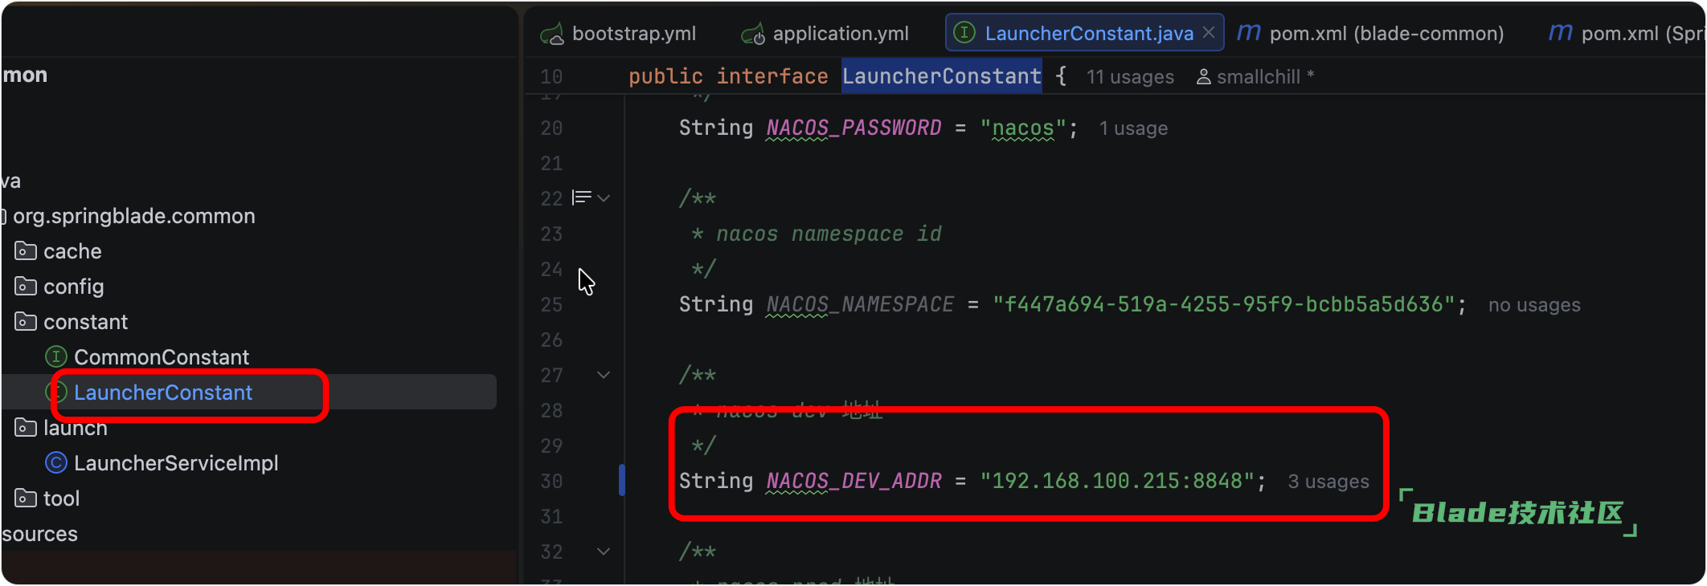Click the constant folder icon

26,322
